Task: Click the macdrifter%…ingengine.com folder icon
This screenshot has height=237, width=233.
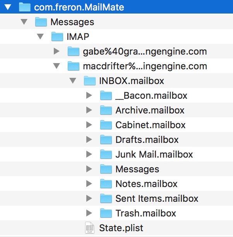Action: point(74,66)
